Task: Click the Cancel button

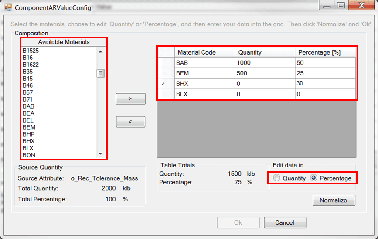Action: tap(285, 222)
